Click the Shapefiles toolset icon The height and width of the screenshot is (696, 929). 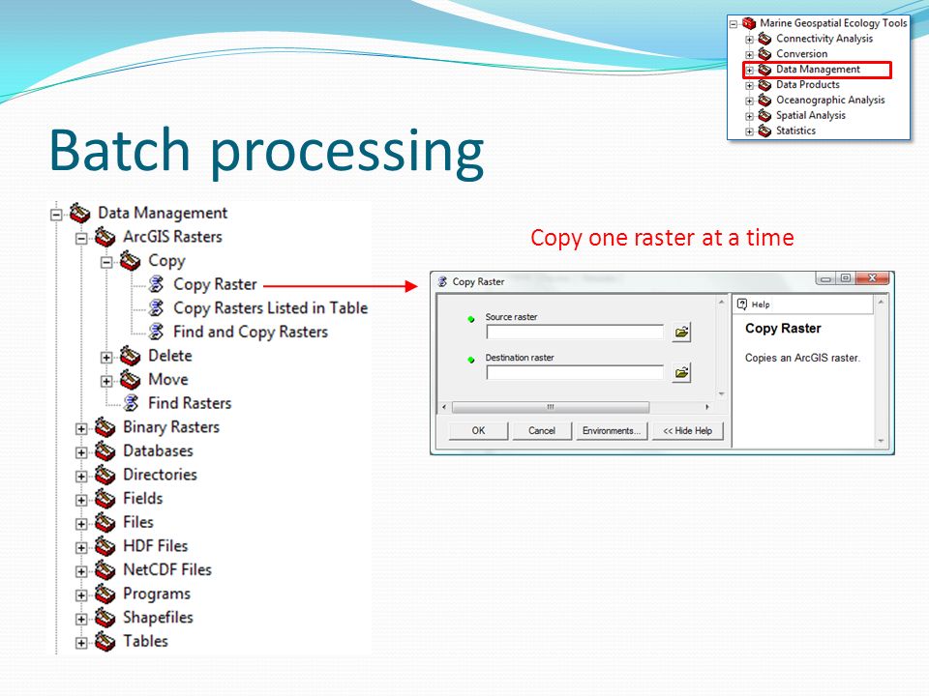(x=105, y=618)
